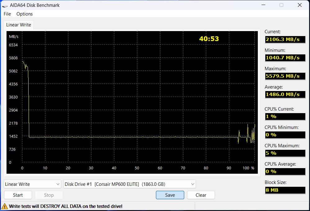This screenshot has width=310, height=211.
Task: Click the yellow speed graph line
Action: coord(124,136)
